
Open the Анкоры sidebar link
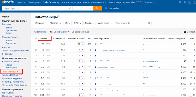(x=6, y=47)
